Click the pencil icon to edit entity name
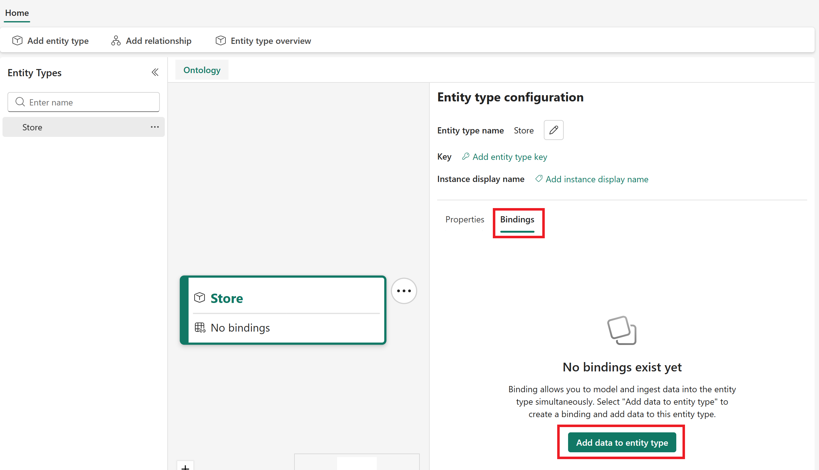 553,130
